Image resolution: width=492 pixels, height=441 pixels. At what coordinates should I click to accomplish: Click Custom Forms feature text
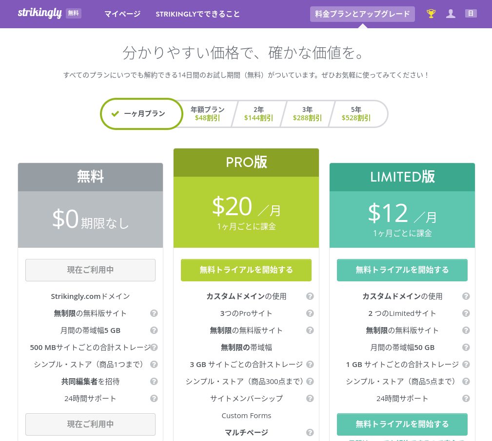point(246,416)
